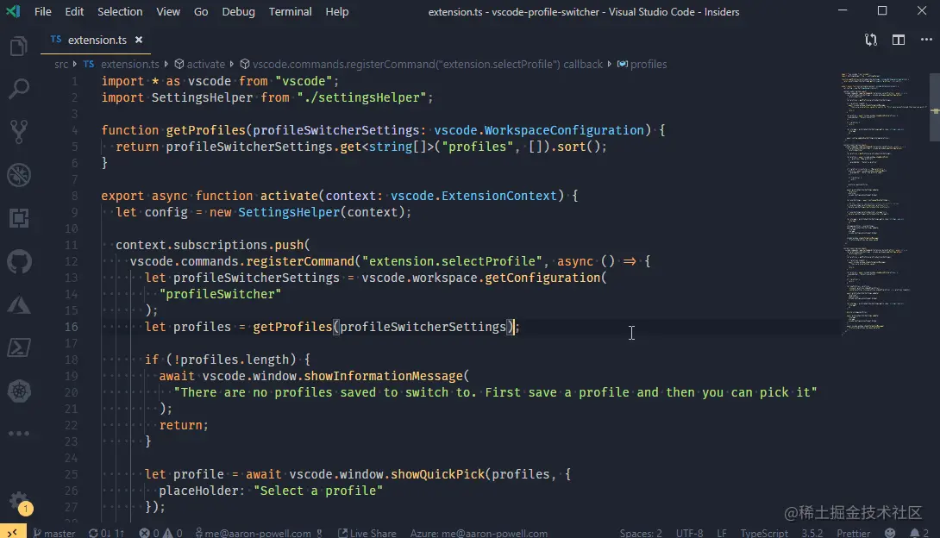This screenshot has width=940, height=538.
Task: Open the Extensions view
Action: [x=19, y=218]
